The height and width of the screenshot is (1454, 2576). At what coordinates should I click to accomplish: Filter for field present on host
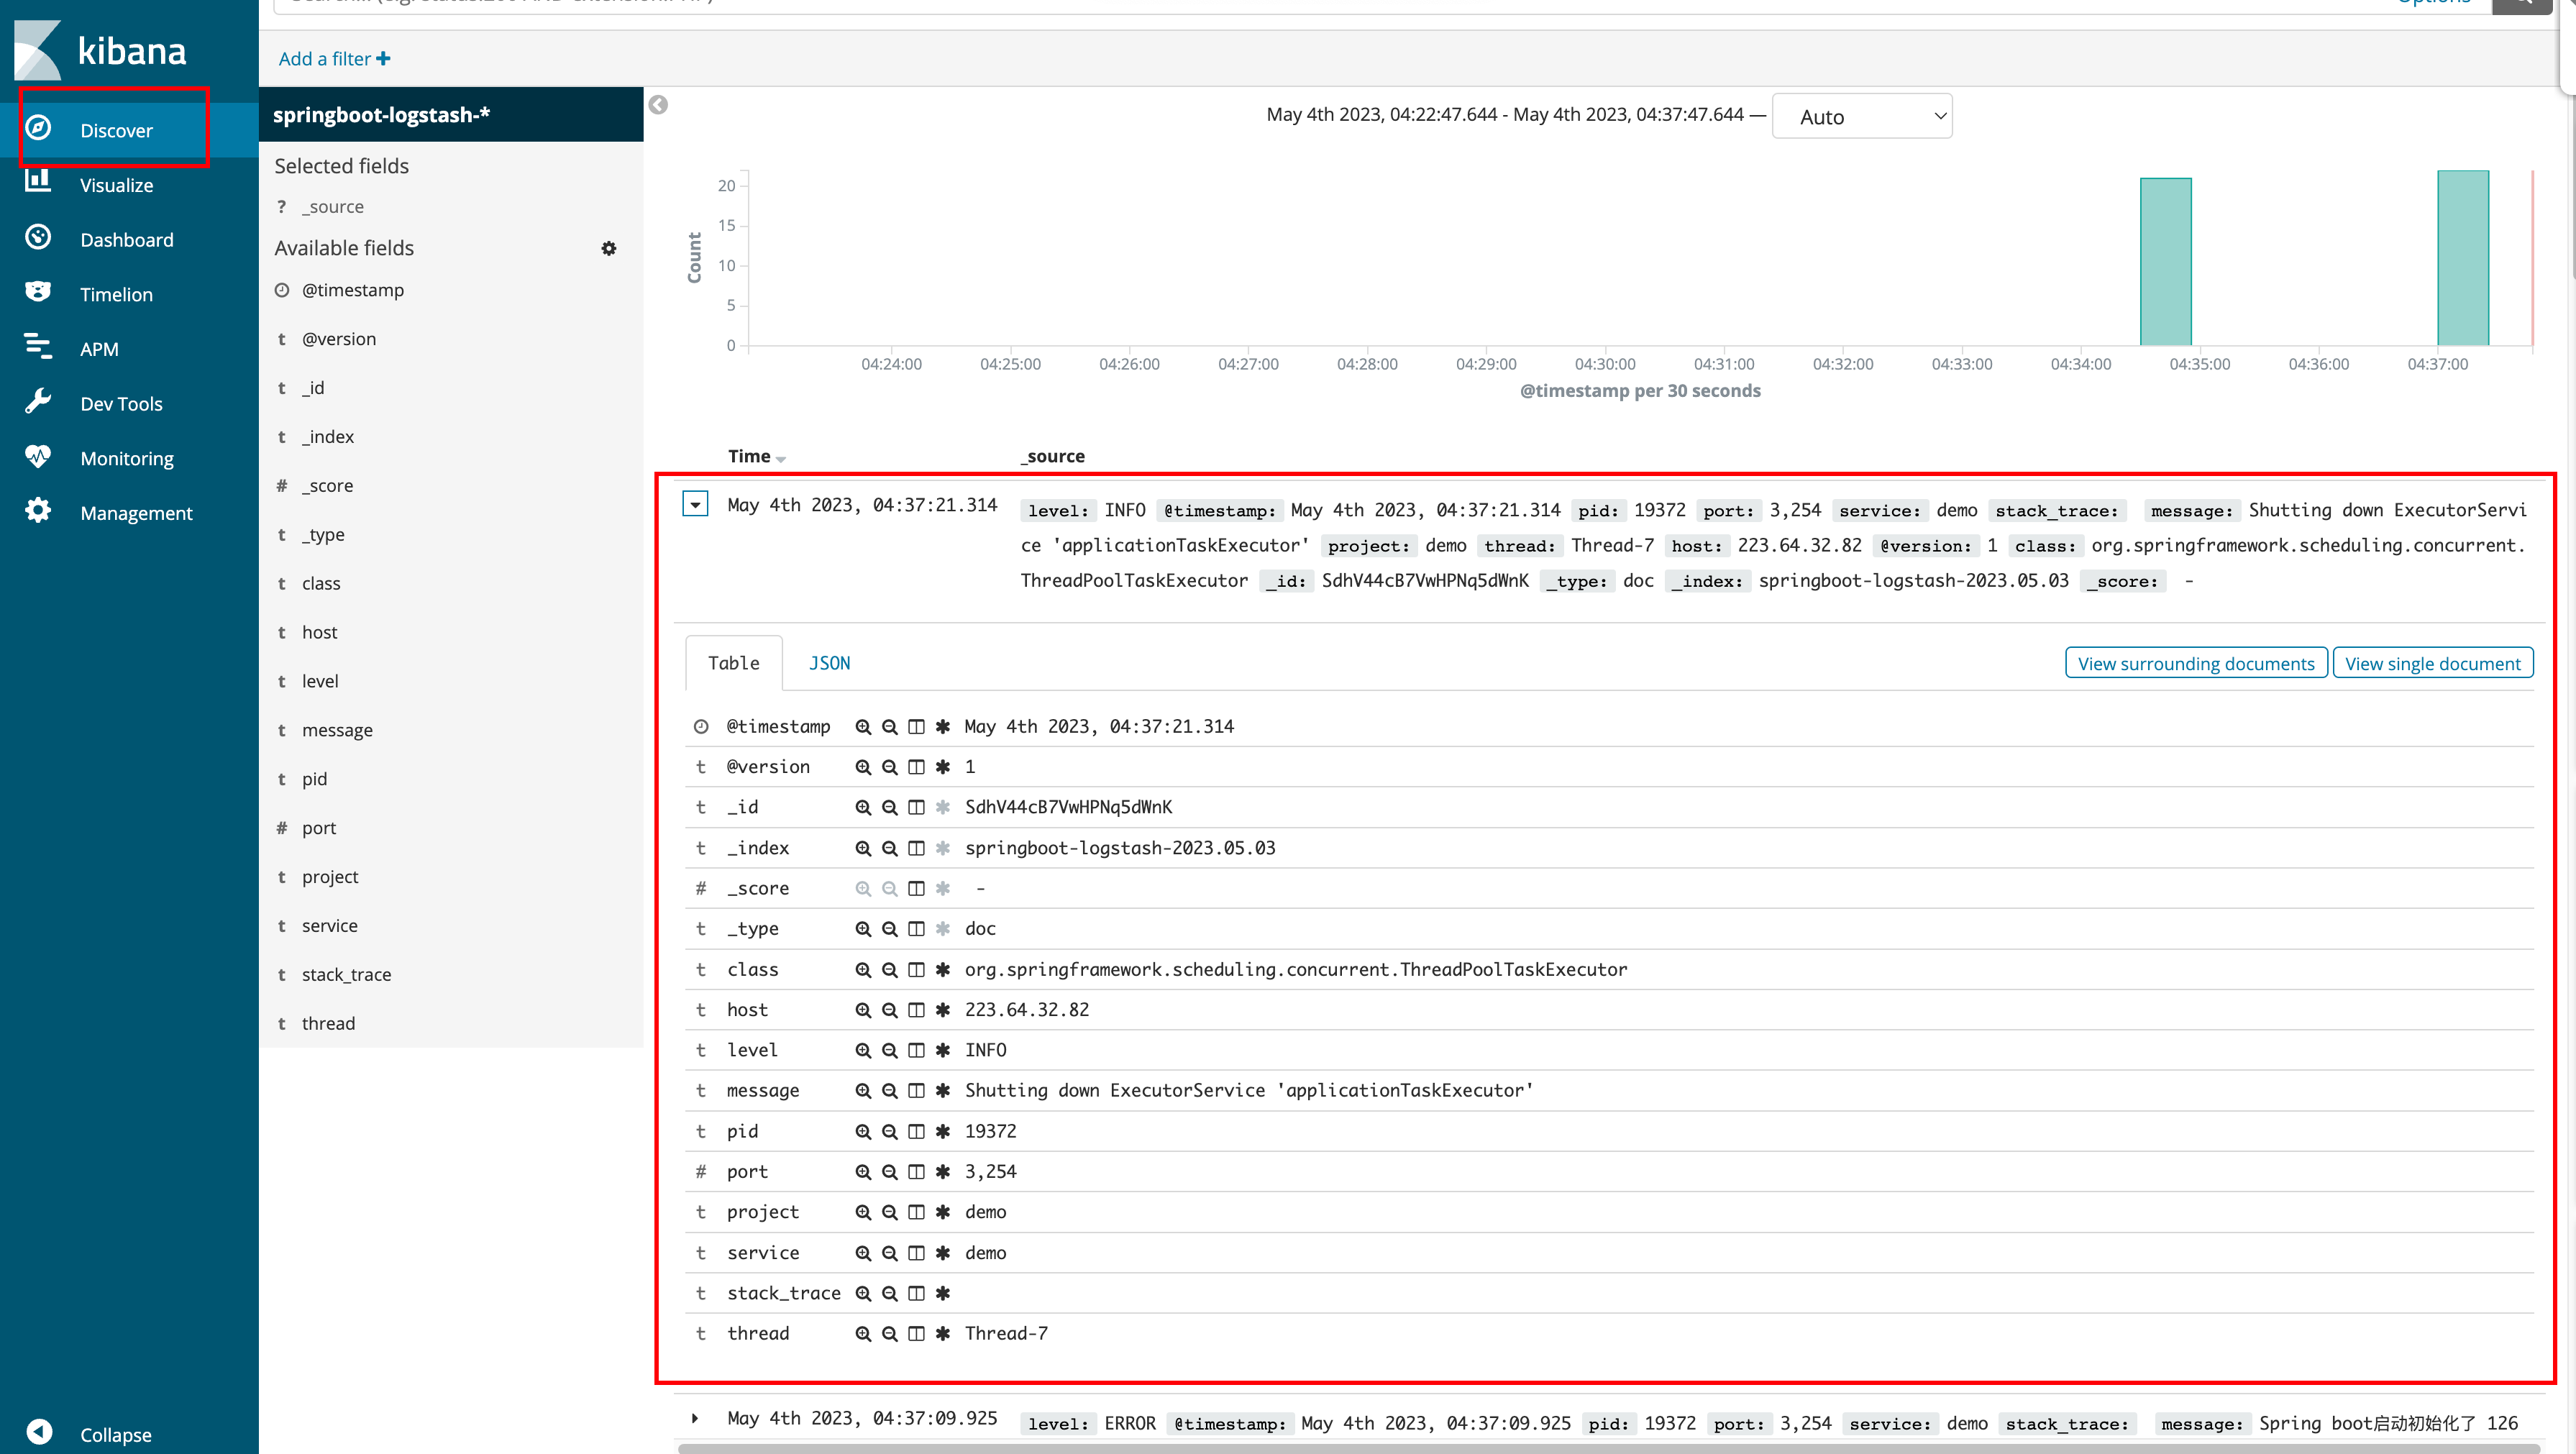pos(942,1010)
